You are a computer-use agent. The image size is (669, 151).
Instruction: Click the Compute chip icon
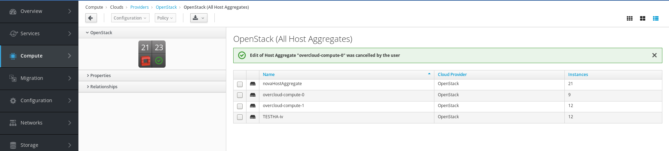pyautogui.click(x=13, y=56)
